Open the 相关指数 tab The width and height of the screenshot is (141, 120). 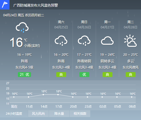(x=80, y=114)
